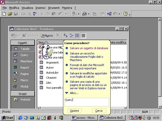The width and height of the screenshot is (162, 121).
Task: Click the Copy toolbar icon
Action: pyautogui.click(x=48, y=14)
